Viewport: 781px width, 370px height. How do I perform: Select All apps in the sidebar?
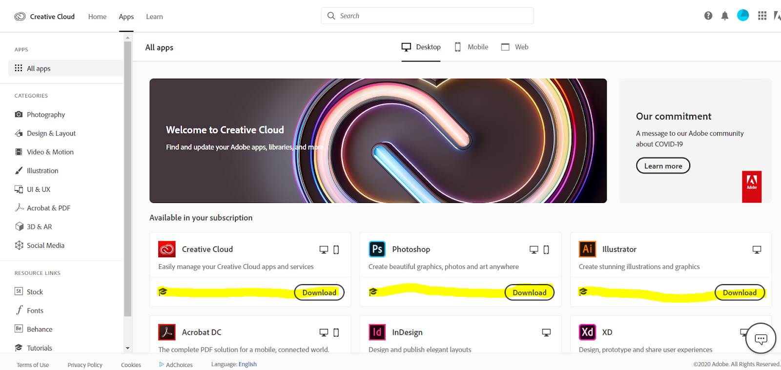coord(66,68)
